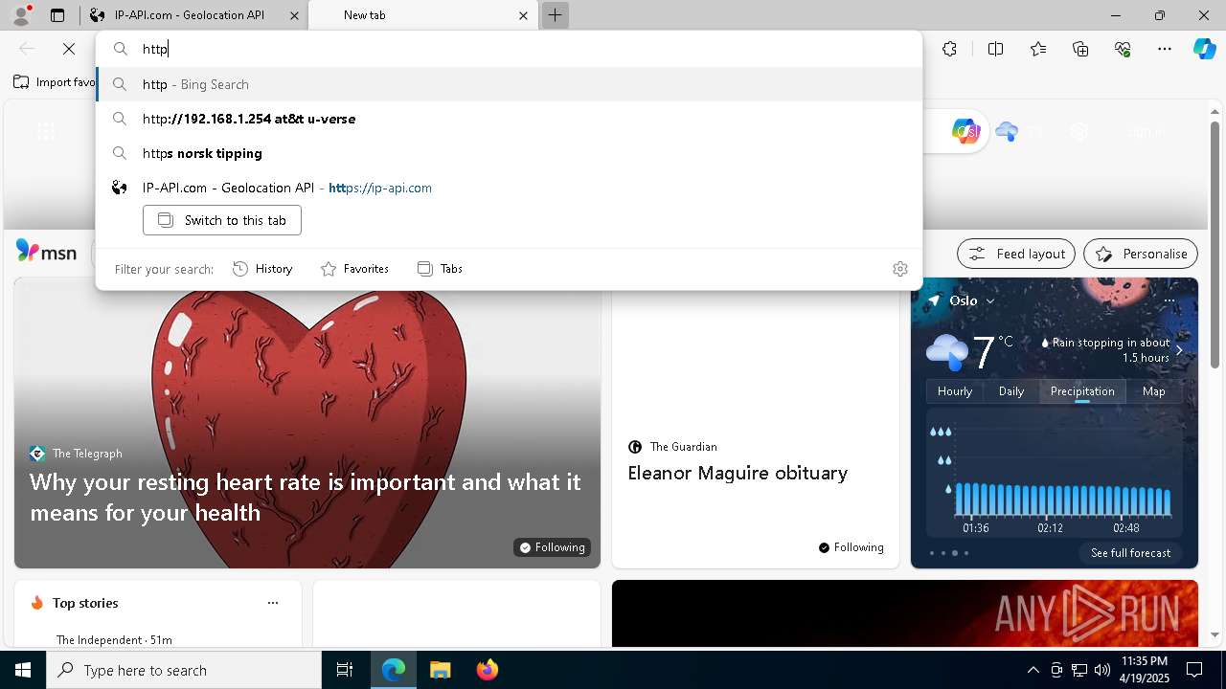Open Task View on taskbar
The height and width of the screenshot is (689, 1226).
pyautogui.click(x=345, y=670)
